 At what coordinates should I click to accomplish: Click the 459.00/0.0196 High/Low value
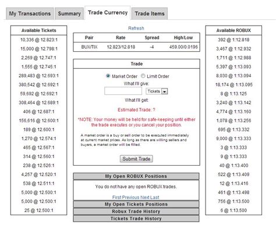tap(183, 47)
